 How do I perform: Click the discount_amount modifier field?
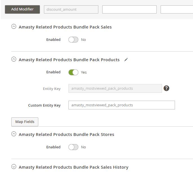click(x=71, y=10)
